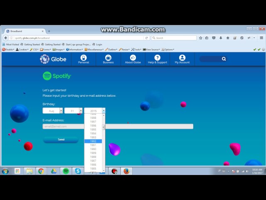Bookmark this page with the star icon

coord(200,38)
